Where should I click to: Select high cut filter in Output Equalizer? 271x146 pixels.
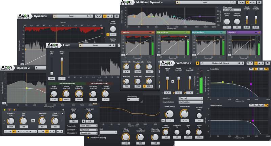[267, 105]
